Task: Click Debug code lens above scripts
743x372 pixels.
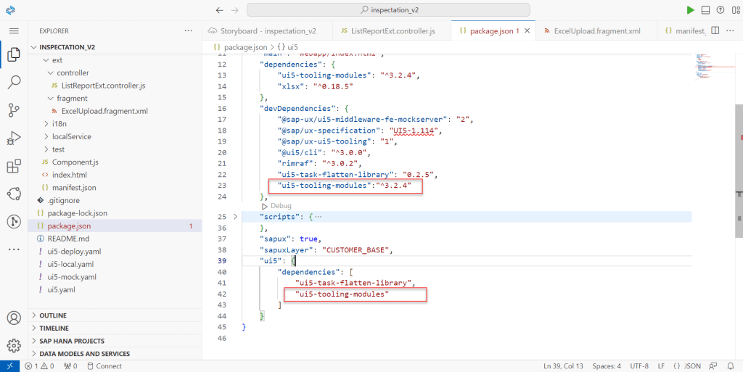Action: coord(280,206)
